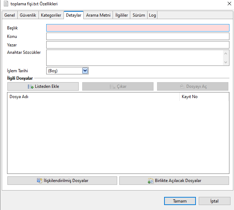Click the Başlık input field
The image size is (234, 210).
(138, 28)
